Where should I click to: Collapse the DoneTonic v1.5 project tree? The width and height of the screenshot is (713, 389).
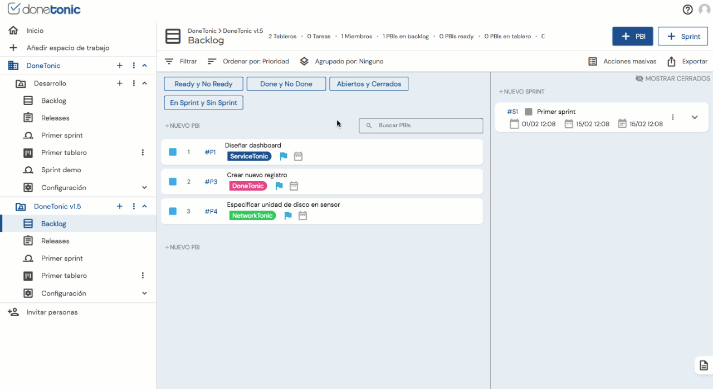(x=144, y=206)
